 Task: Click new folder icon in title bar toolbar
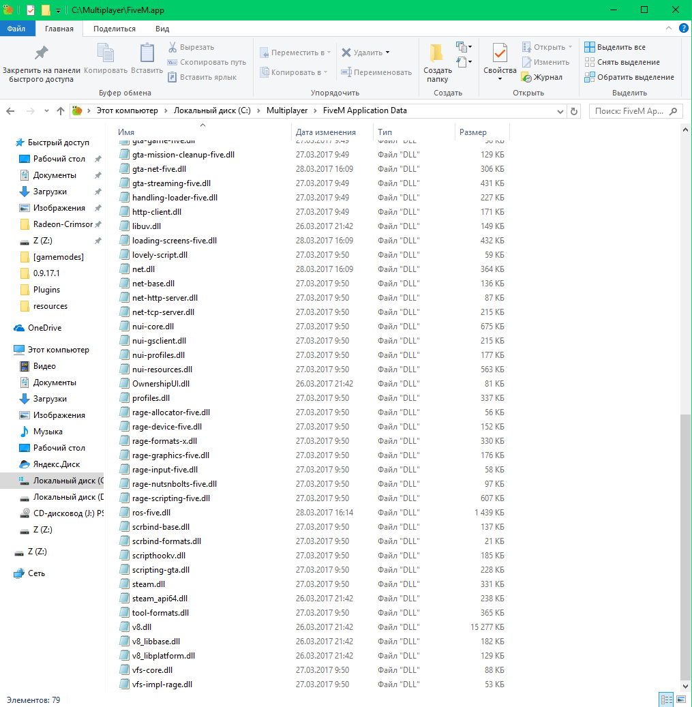(46, 10)
